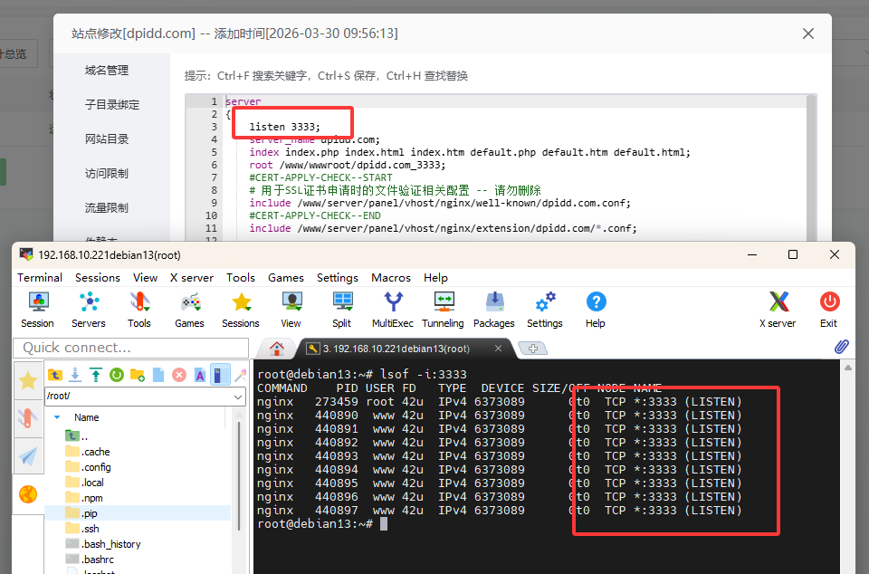869x574 pixels.
Task: Switch to the home tab in MobaXterm
Action: (277, 349)
